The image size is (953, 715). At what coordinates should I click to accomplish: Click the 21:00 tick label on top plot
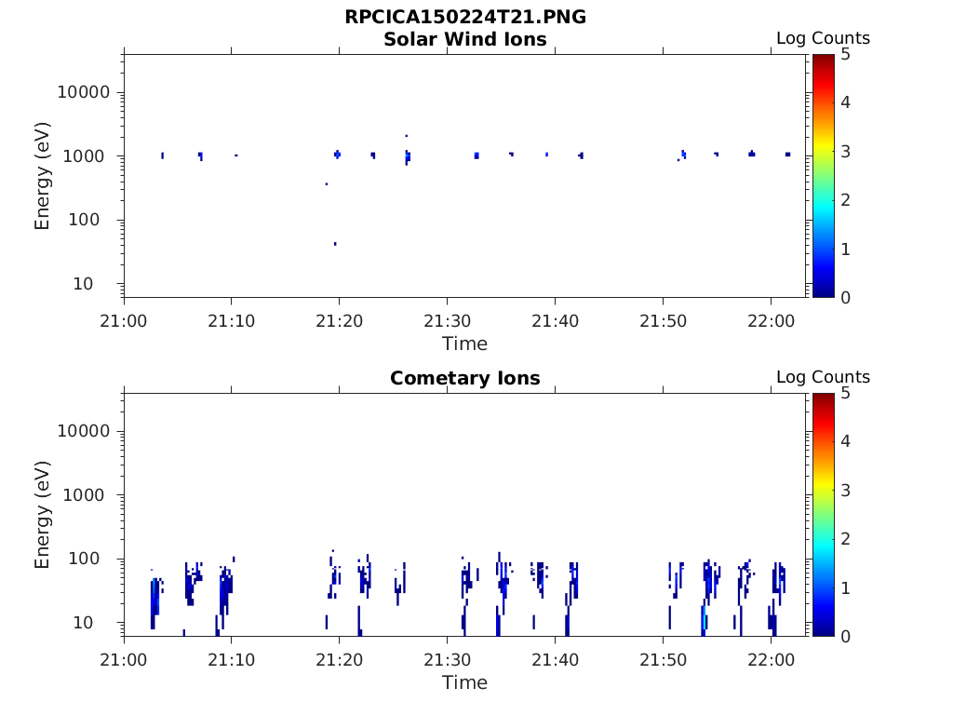point(124,320)
